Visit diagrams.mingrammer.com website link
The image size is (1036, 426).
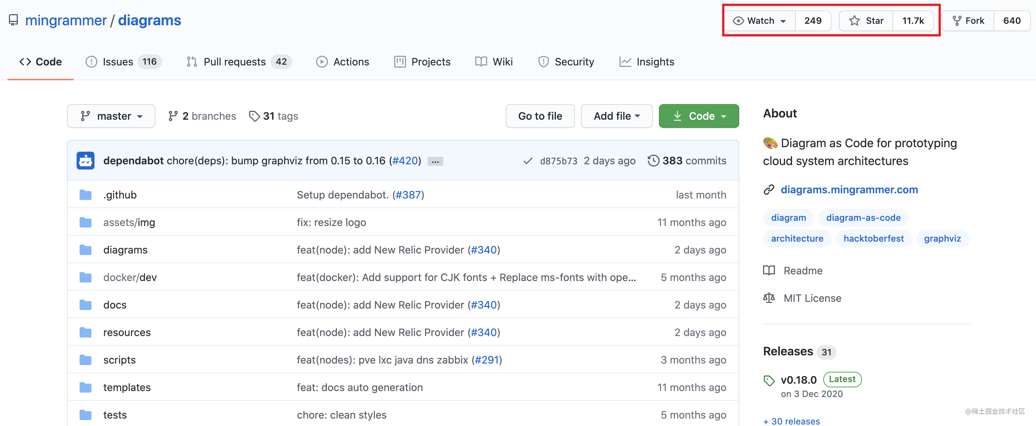point(849,189)
